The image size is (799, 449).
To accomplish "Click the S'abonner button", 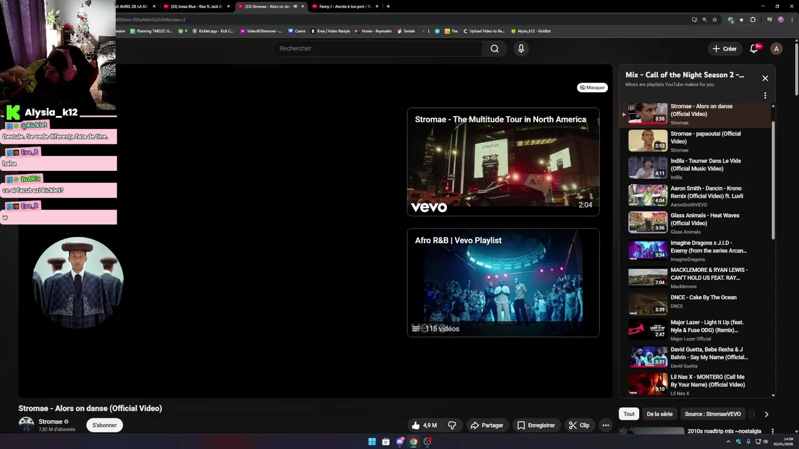I will click(104, 425).
